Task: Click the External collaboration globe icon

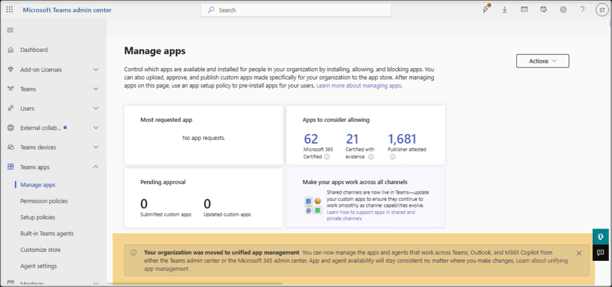Action: pyautogui.click(x=11, y=128)
